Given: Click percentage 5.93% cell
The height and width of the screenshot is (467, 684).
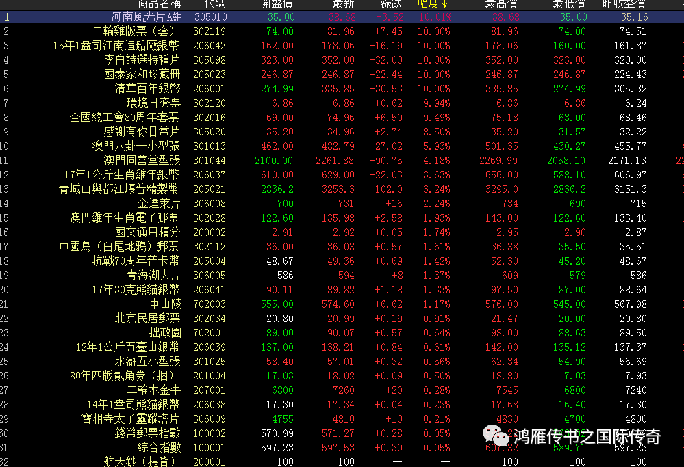Looking at the screenshot, I should (437, 146).
